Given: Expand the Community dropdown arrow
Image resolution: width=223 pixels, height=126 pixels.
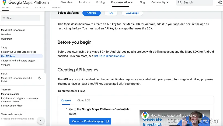Looking at the screenshot, I should [x=168, y=2].
